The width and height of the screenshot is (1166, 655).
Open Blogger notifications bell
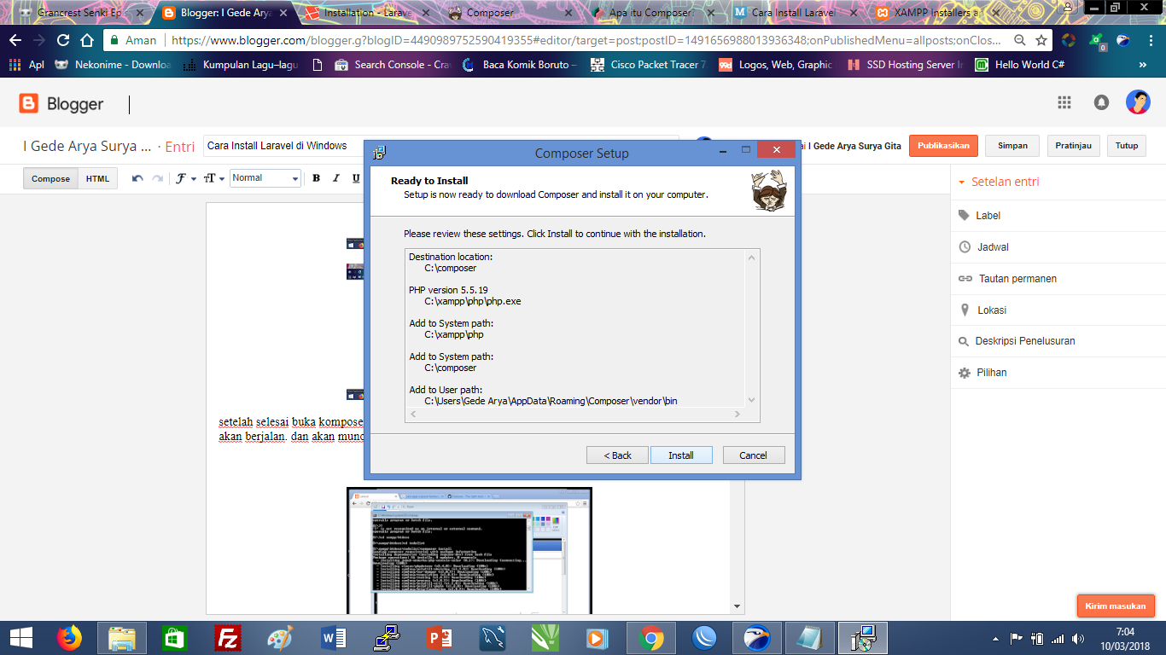[1101, 102]
